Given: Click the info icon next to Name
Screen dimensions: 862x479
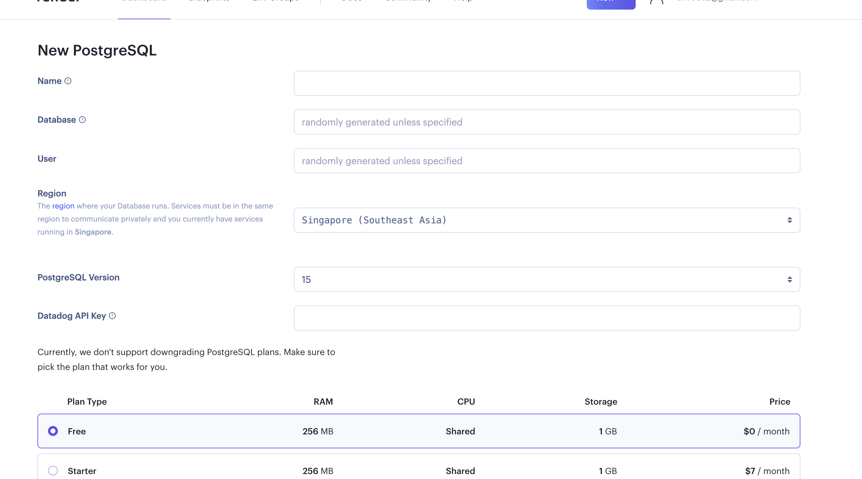Looking at the screenshot, I should pos(68,81).
